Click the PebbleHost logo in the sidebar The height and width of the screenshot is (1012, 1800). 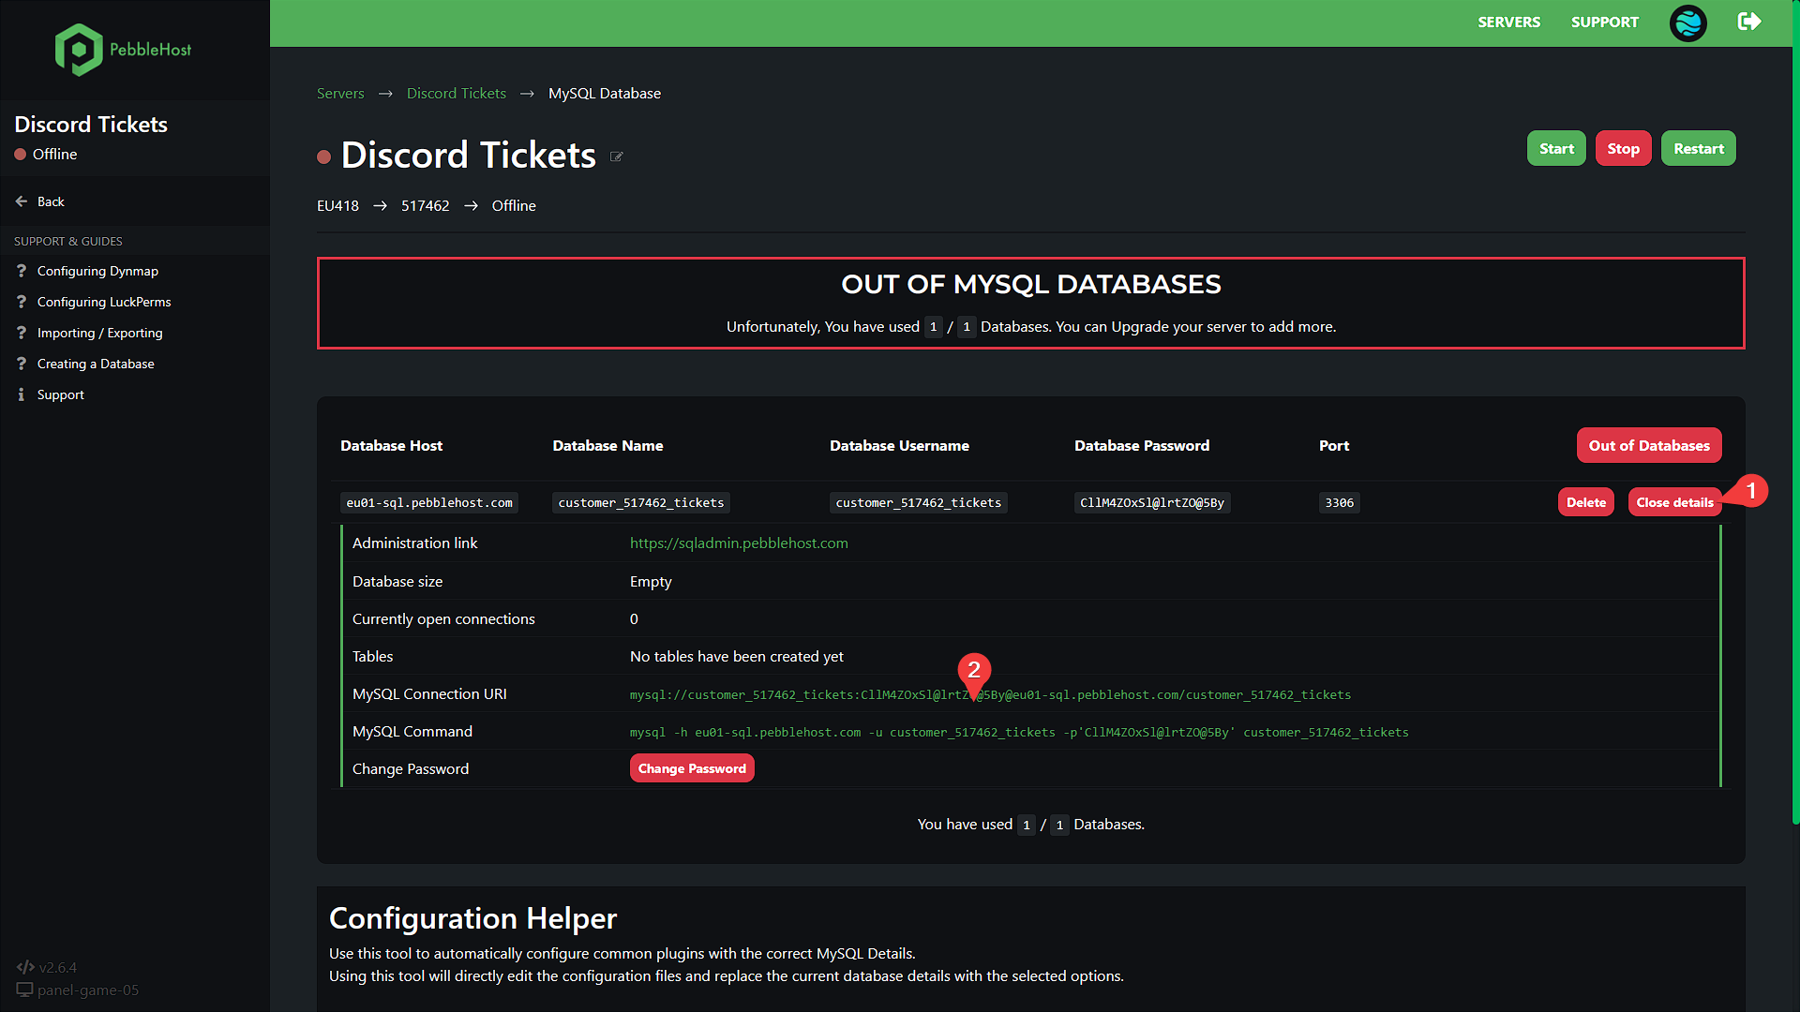[x=122, y=50]
